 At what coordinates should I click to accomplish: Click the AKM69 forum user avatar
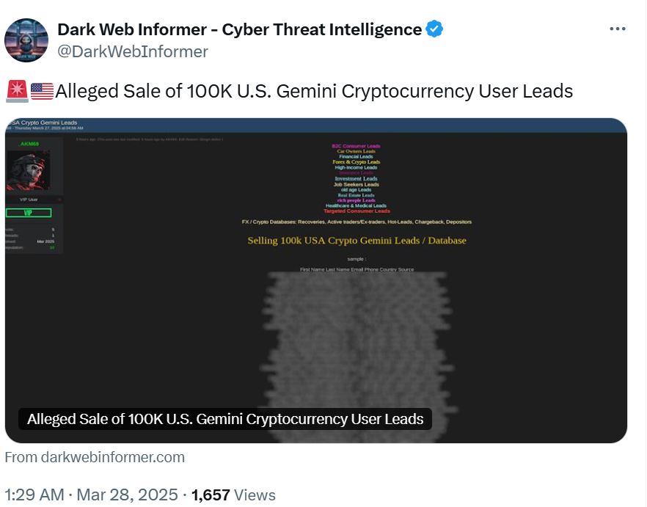click(x=29, y=170)
